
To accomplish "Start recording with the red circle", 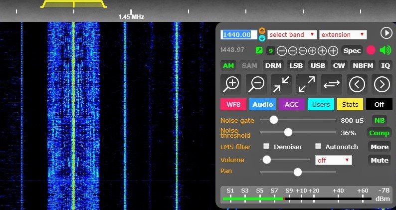I will (371, 50).
